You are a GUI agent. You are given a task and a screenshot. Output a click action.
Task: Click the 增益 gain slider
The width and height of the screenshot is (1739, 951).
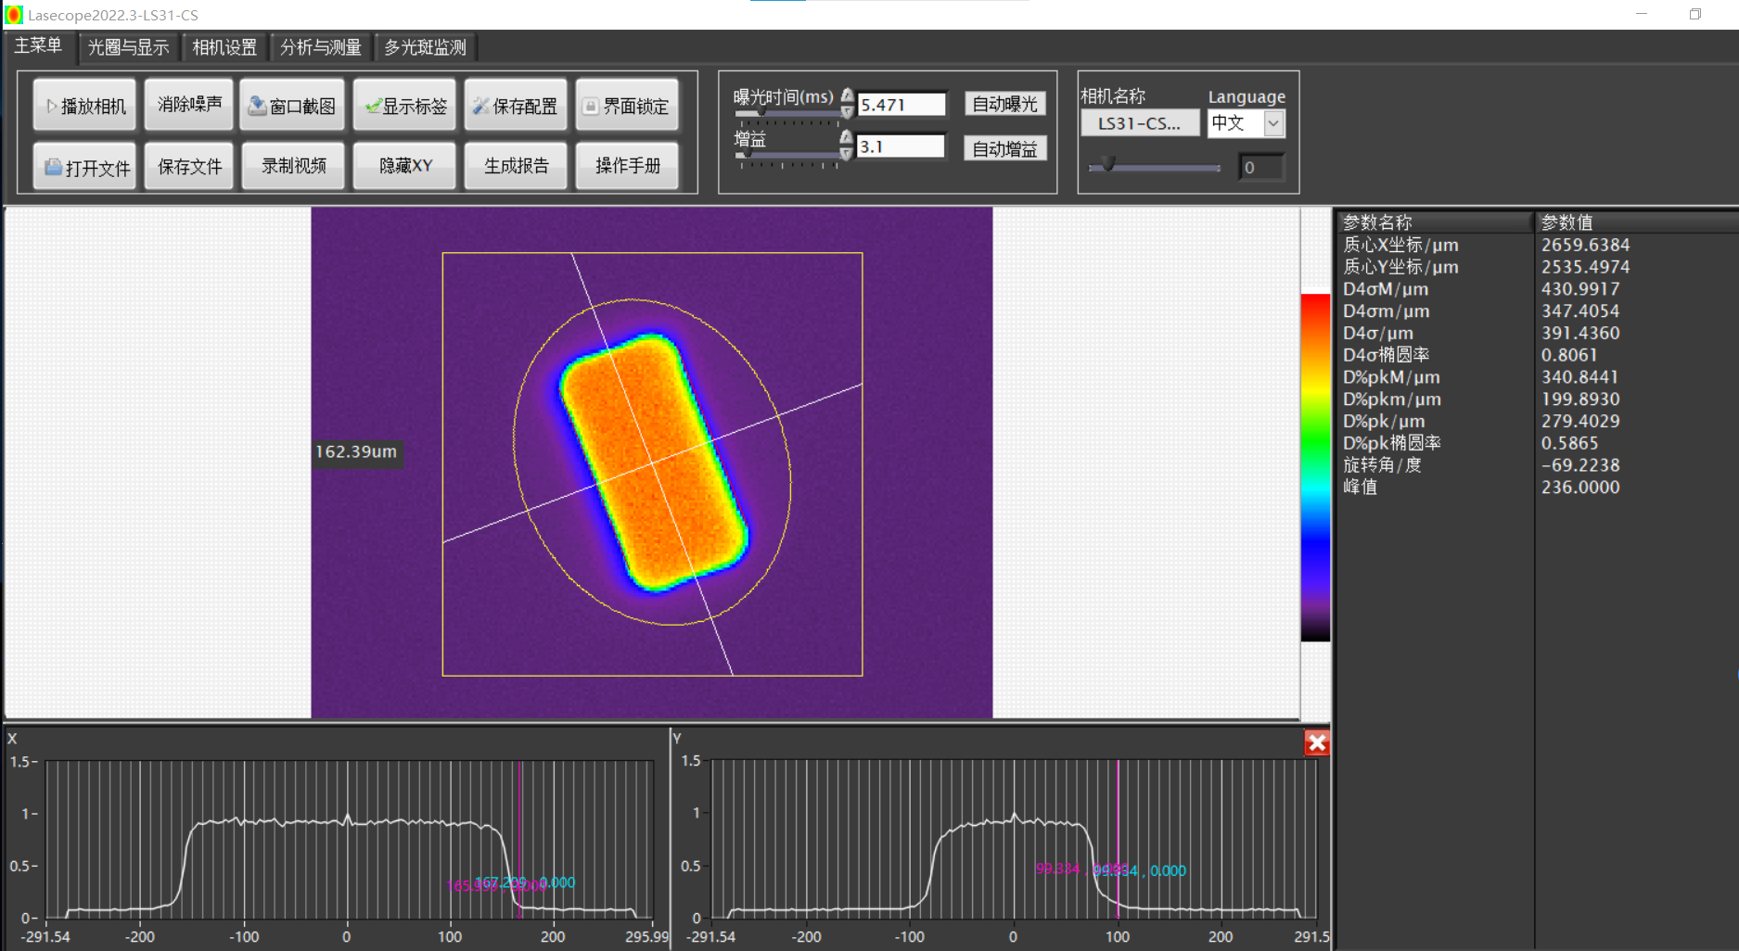787,156
